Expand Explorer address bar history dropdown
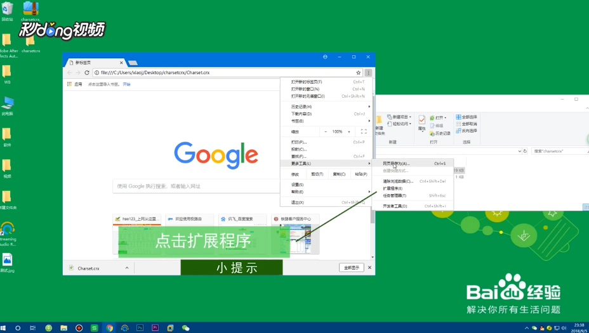The width and height of the screenshot is (589, 333). tap(520, 152)
